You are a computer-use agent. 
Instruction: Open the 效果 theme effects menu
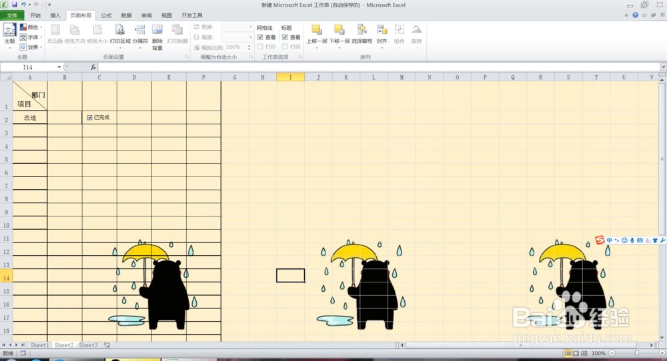[31, 47]
